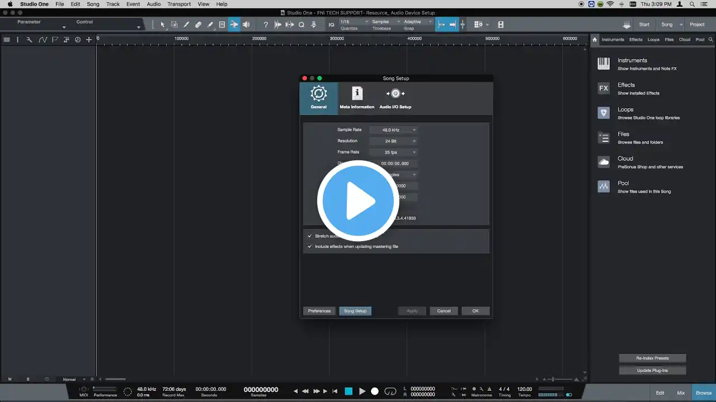Screen dimensions: 716x402
Task: Click the Cancel button in Song Setup
Action: tap(444, 311)
